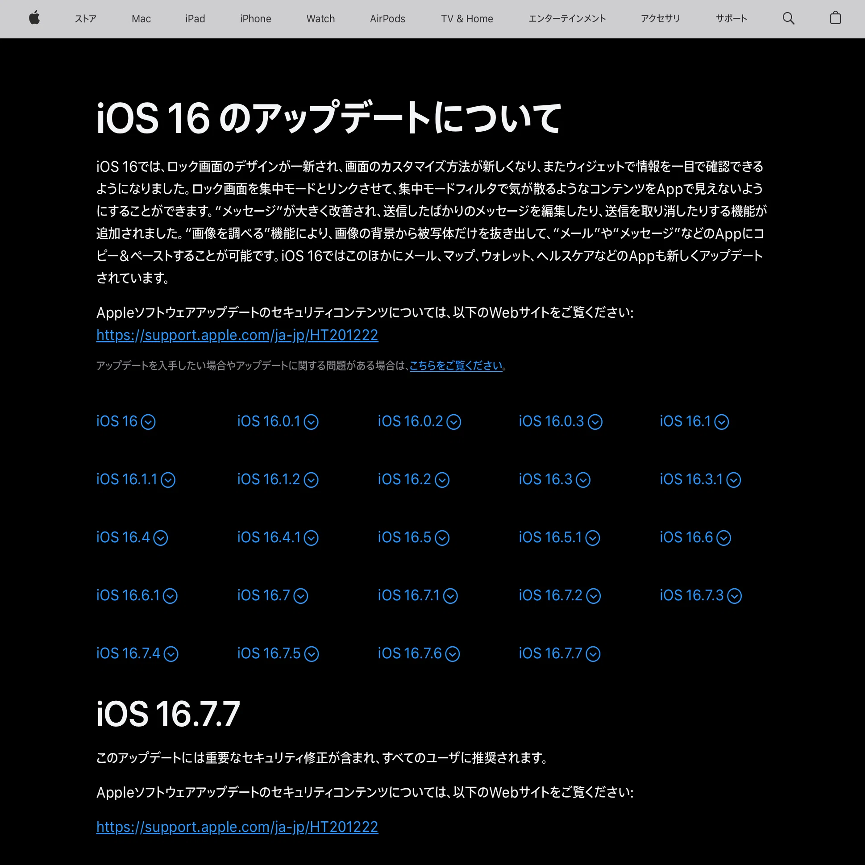Open the TV & Home menu item
Image resolution: width=865 pixels, height=865 pixels.
(467, 18)
